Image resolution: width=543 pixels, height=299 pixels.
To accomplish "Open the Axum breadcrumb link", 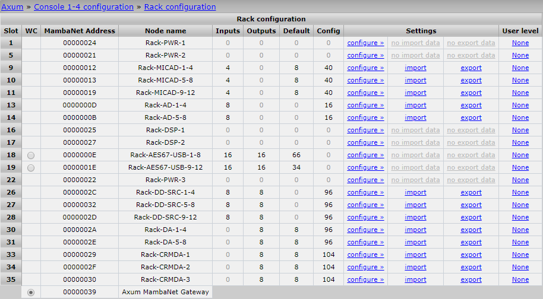I will (x=12, y=7).
